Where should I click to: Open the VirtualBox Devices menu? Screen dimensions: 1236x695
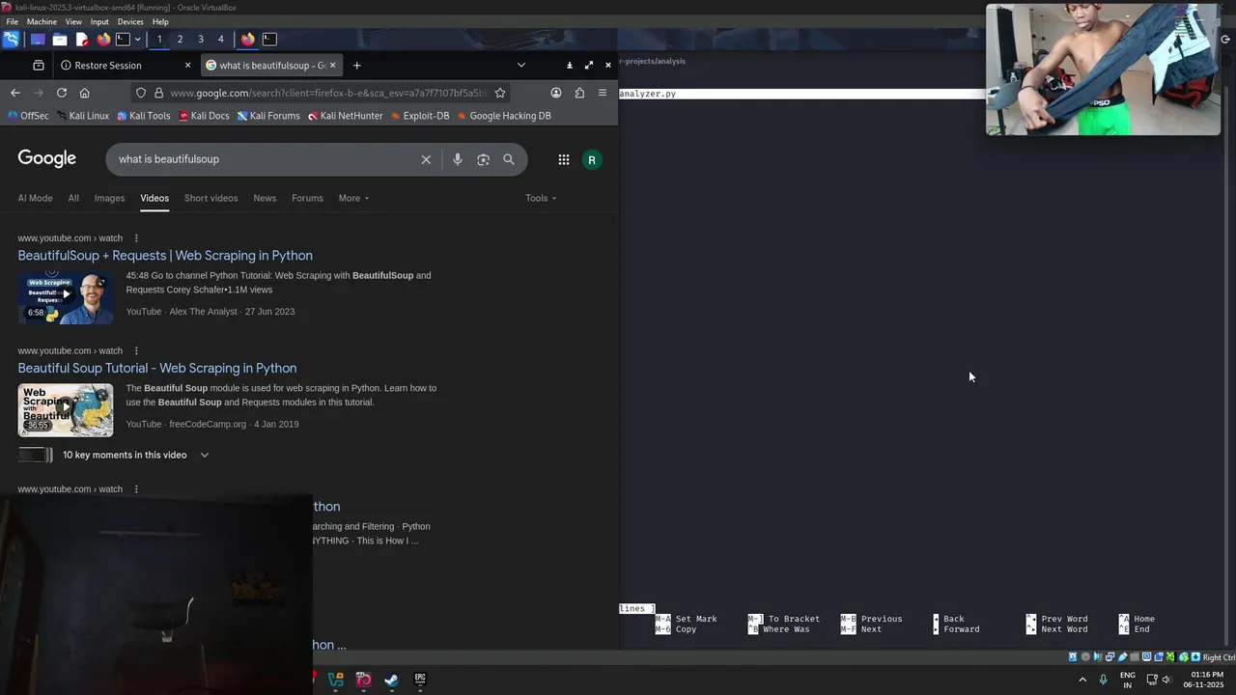click(x=130, y=21)
